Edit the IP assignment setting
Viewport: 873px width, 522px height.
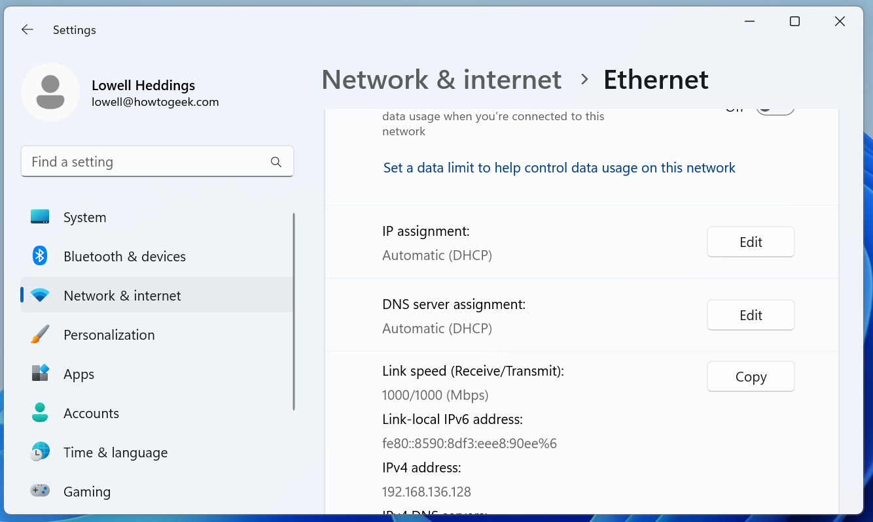[750, 242]
